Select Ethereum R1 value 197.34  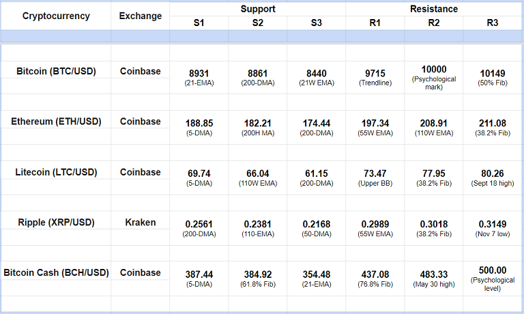pyautogui.click(x=375, y=123)
